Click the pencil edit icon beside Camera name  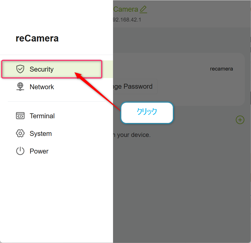143,9
